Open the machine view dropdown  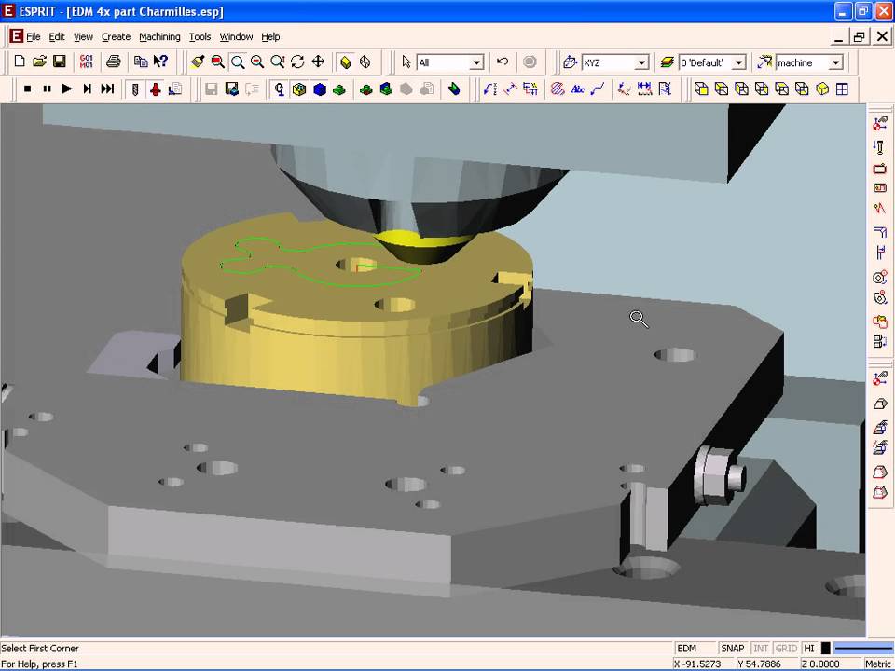point(836,62)
